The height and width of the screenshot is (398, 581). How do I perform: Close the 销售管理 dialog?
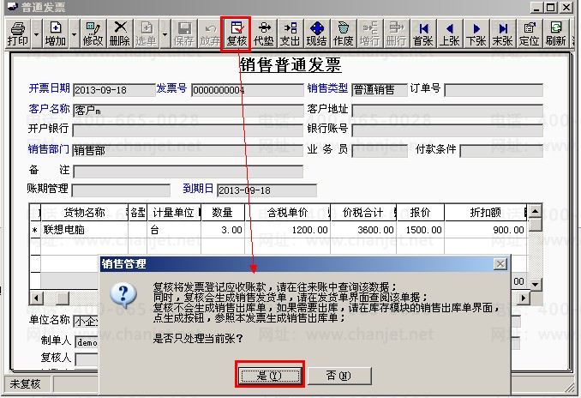500,264
